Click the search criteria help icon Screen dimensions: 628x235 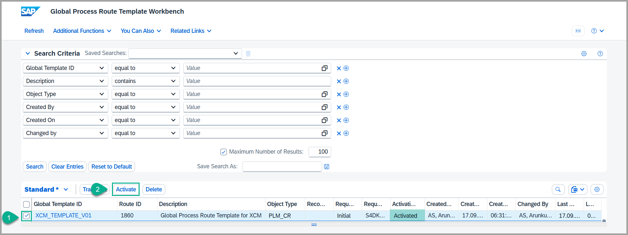click(x=600, y=54)
